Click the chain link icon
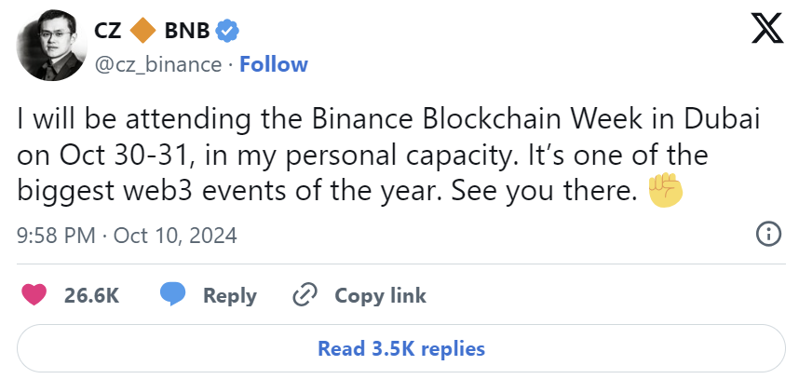This screenshot has width=799, height=379. point(305,295)
